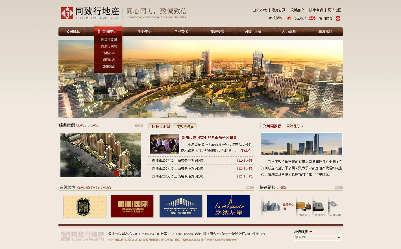Select 政策法规 submenu item
The image size is (401, 249).
[109, 66]
